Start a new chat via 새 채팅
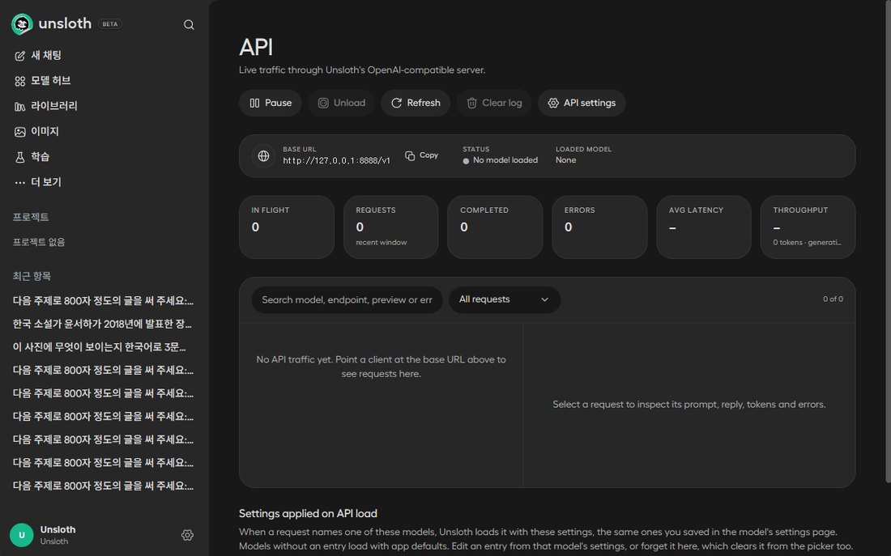This screenshot has height=556, width=891. (37, 55)
